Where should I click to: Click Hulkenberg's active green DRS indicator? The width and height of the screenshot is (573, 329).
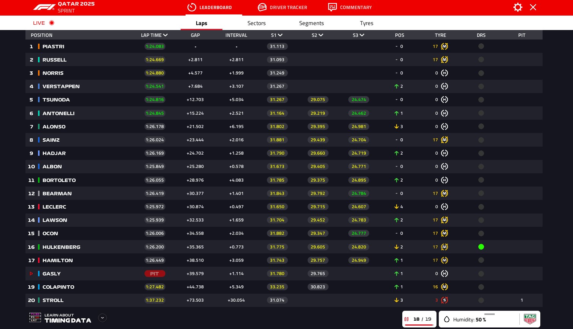(x=481, y=247)
